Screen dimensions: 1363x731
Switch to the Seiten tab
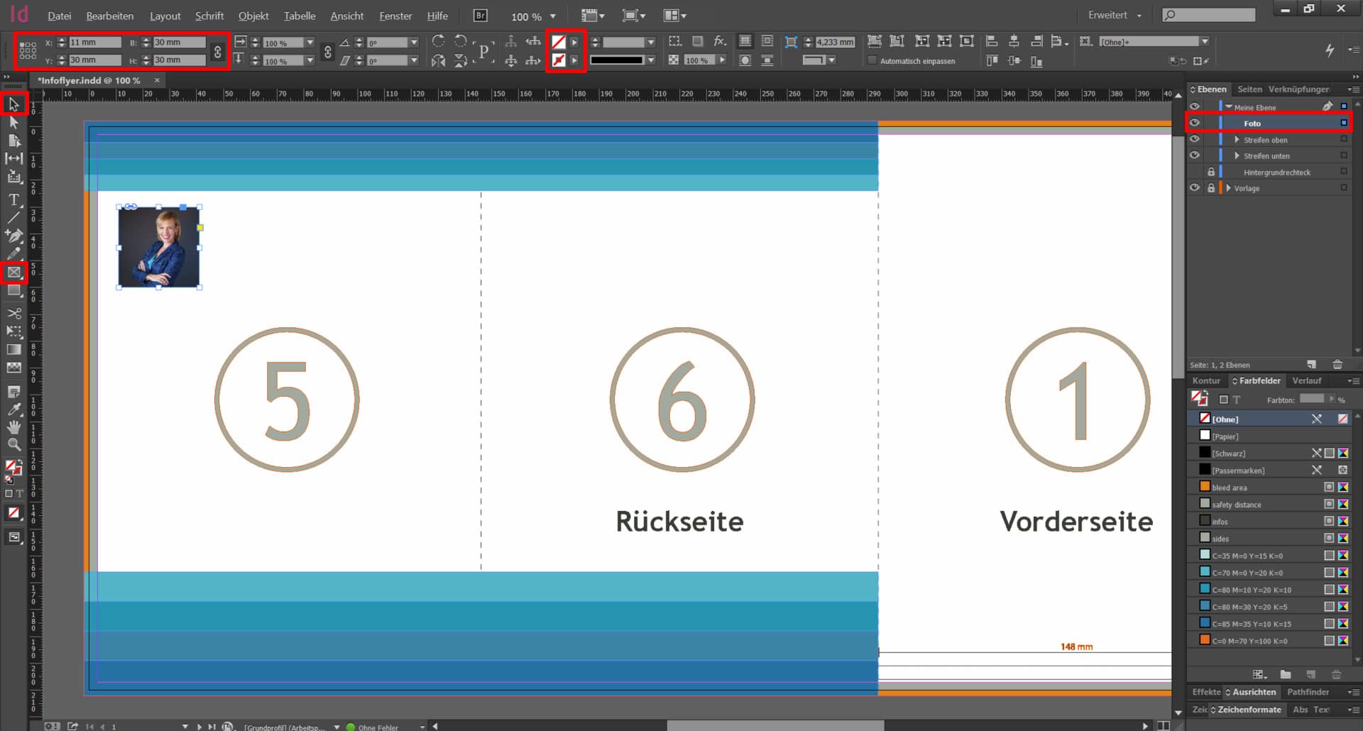click(x=1249, y=89)
